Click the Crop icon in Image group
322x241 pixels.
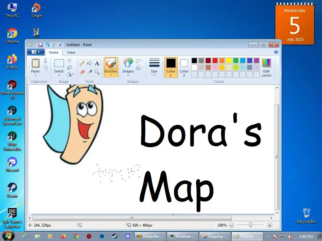[x=69, y=60]
